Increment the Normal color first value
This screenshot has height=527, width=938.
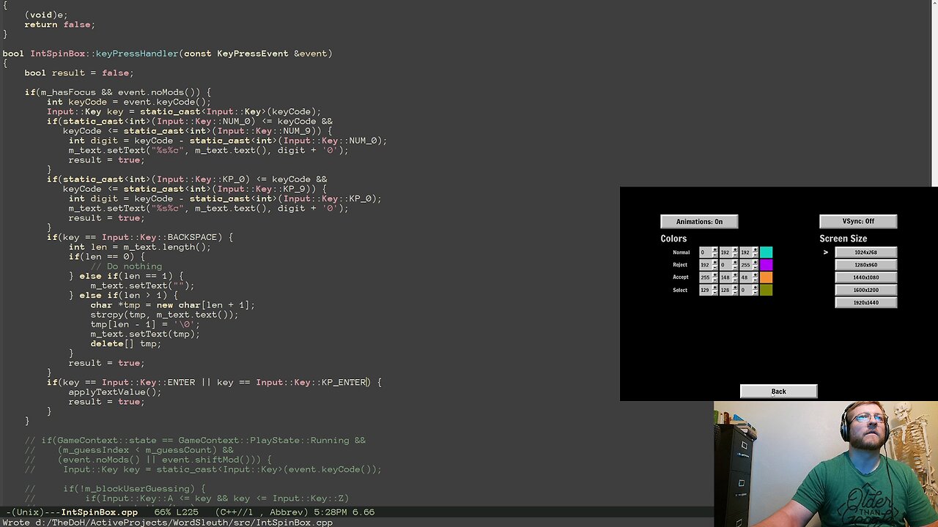click(715, 250)
